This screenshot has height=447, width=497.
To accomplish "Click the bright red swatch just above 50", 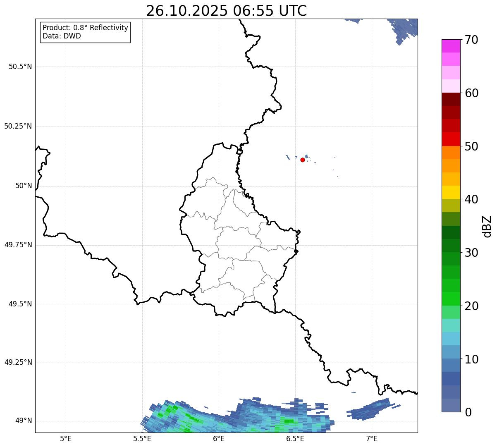I will (451, 139).
